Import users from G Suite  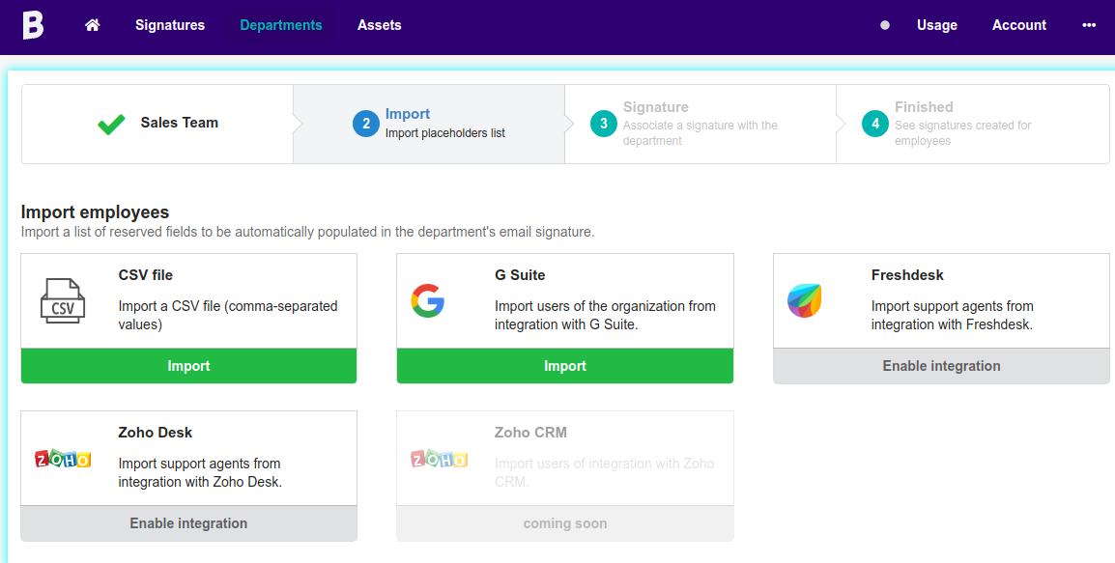coord(564,366)
